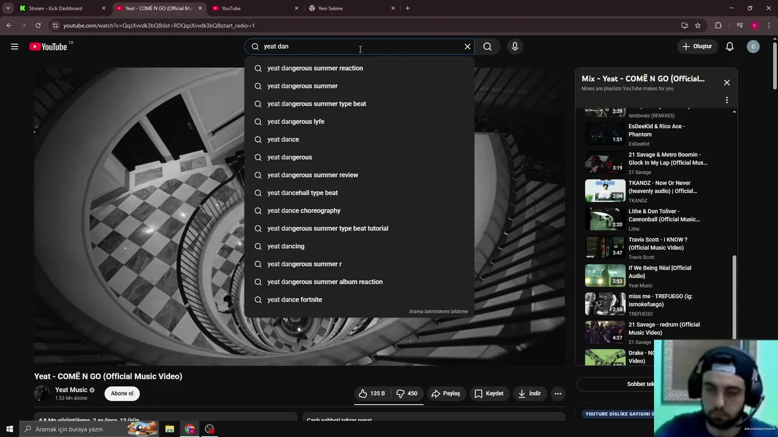778x437 pixels.
Task: Pick exact suggestion 'yeat dangerous'
Action: coord(359,157)
